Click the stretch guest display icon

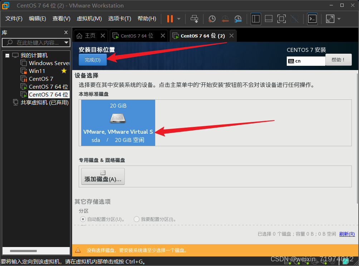click(x=330, y=19)
